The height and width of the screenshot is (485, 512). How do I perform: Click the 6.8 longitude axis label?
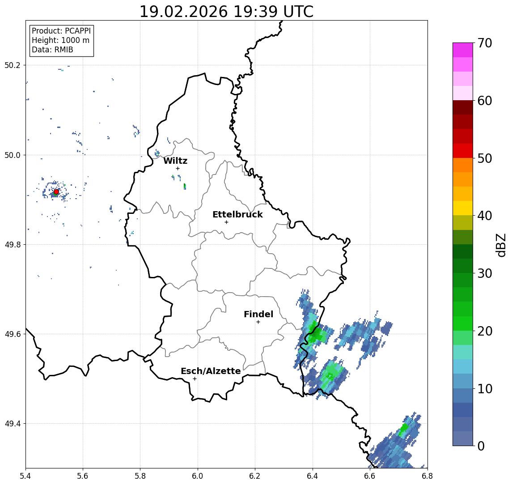point(427,476)
